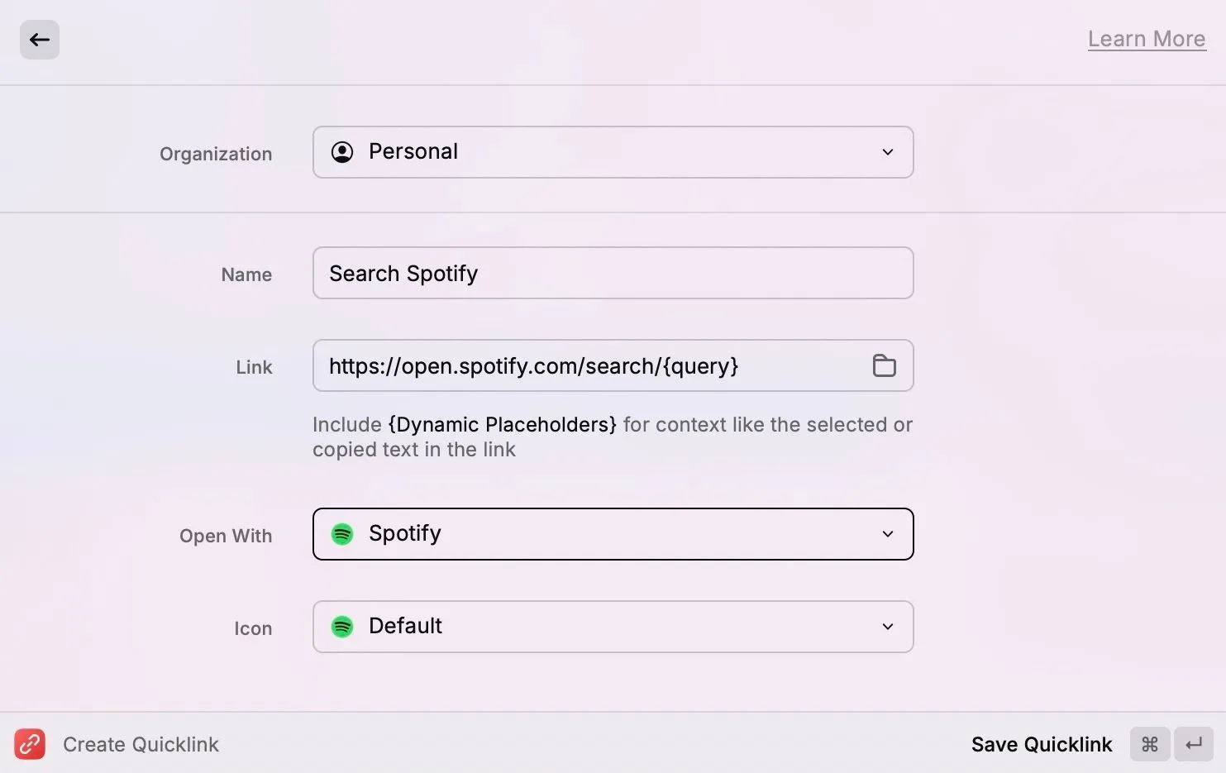The width and height of the screenshot is (1226, 773).
Task: Click the Create Quicklink label
Action: pyautogui.click(x=141, y=743)
